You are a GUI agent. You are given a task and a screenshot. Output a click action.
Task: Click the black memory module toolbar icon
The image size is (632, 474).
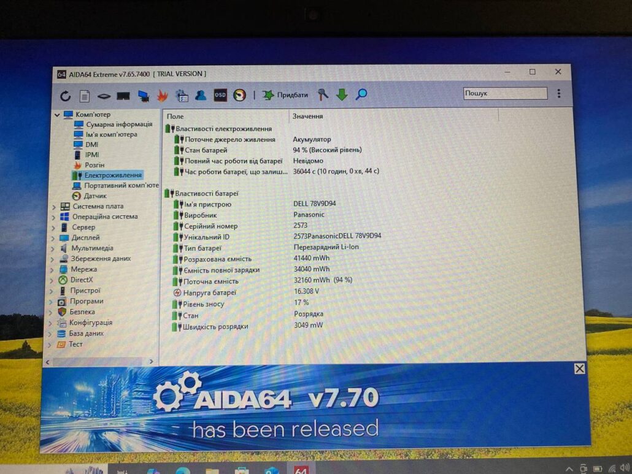pos(123,96)
